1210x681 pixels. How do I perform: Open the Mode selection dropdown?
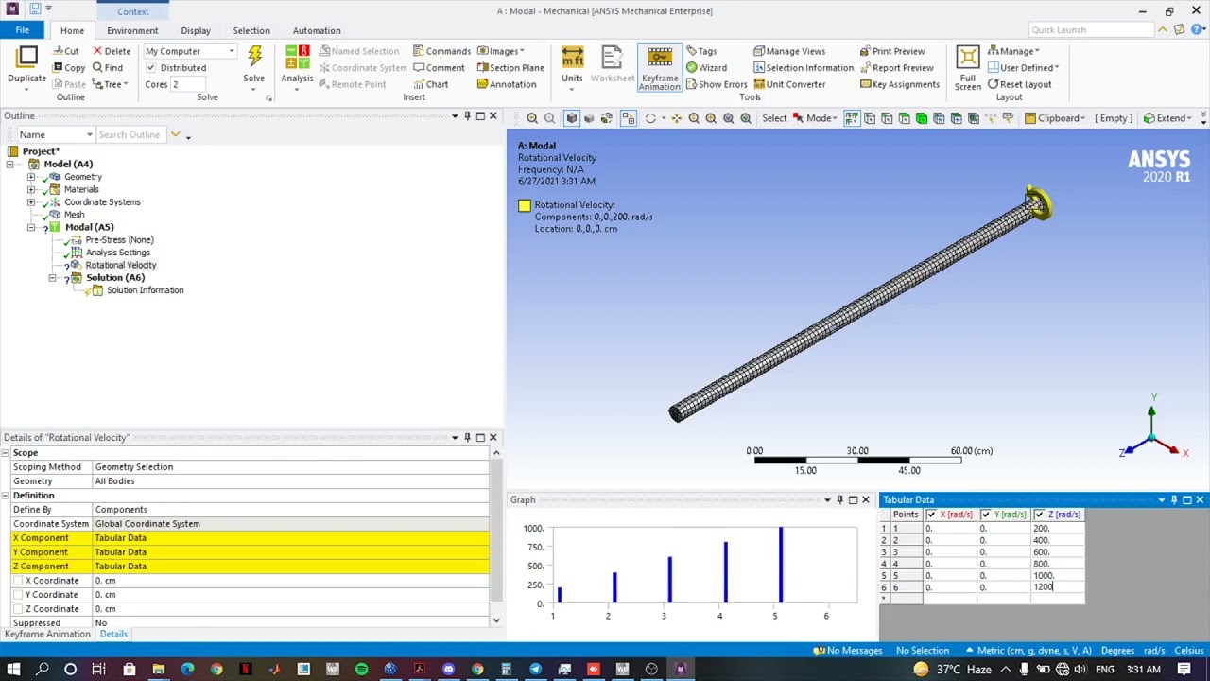815,118
